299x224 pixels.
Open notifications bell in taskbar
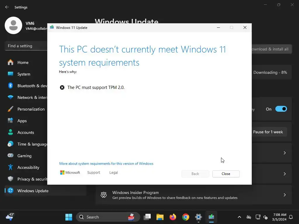click(291, 217)
